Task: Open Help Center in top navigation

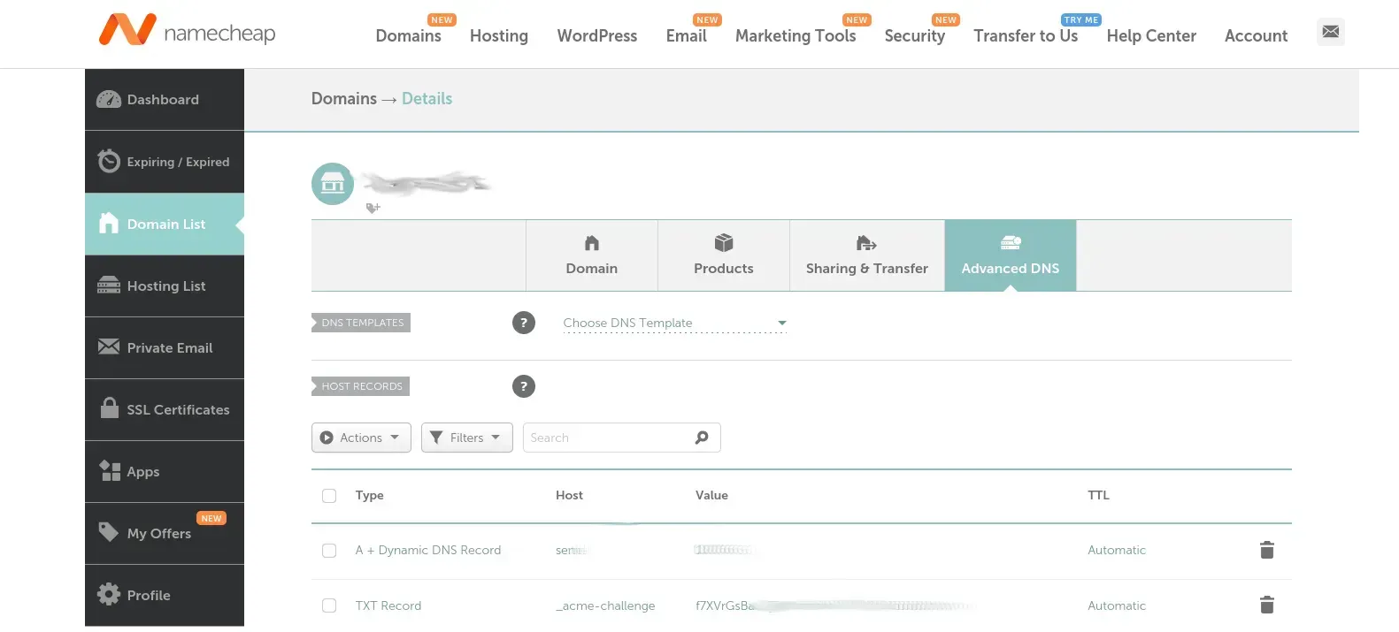Action: click(1151, 35)
